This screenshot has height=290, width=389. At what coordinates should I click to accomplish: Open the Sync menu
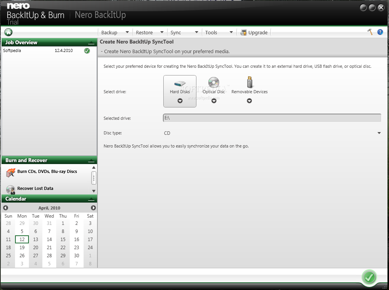click(176, 32)
